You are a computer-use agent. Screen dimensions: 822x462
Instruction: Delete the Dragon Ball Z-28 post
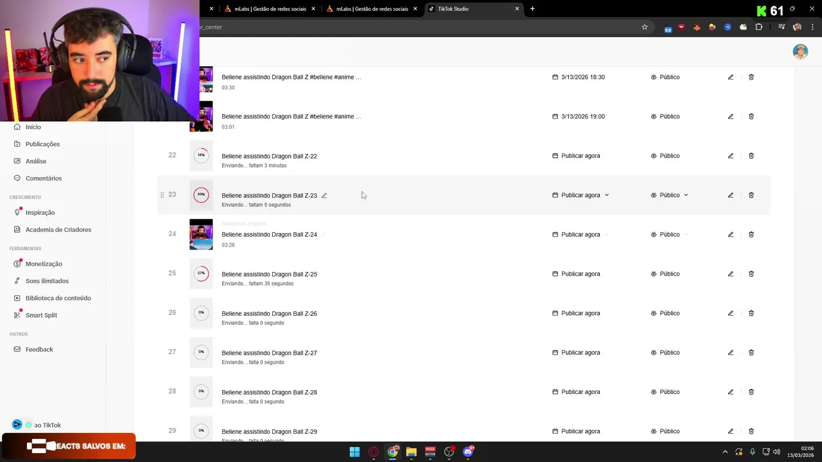coord(751,392)
